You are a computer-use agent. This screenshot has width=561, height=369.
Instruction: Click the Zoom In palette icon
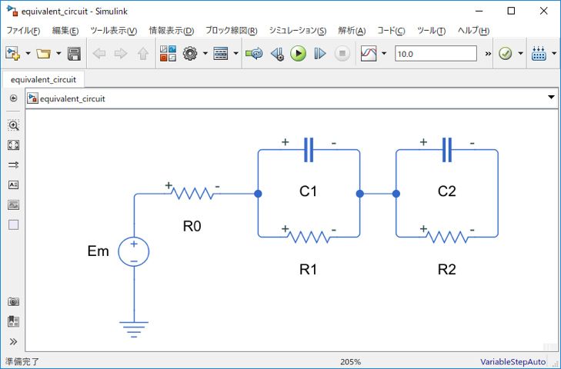[13, 125]
